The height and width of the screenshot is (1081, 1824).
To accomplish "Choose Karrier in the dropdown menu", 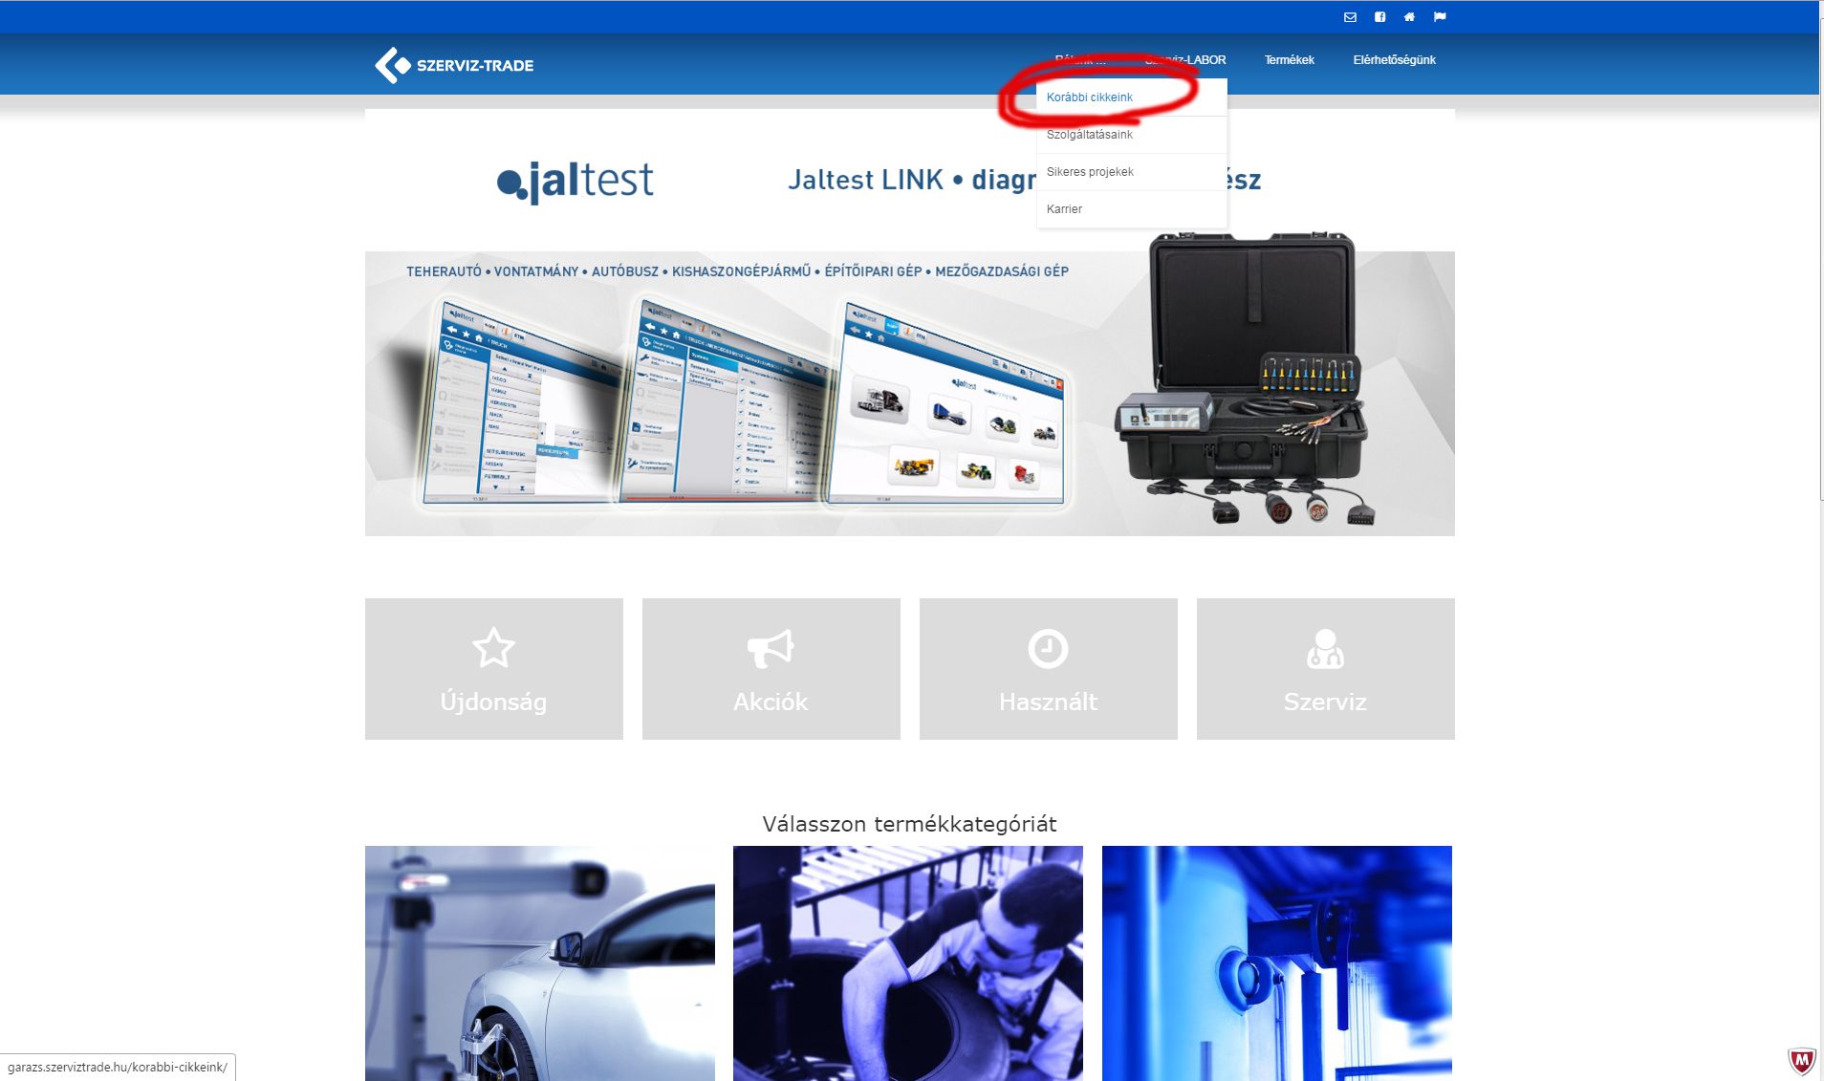I will point(1131,209).
